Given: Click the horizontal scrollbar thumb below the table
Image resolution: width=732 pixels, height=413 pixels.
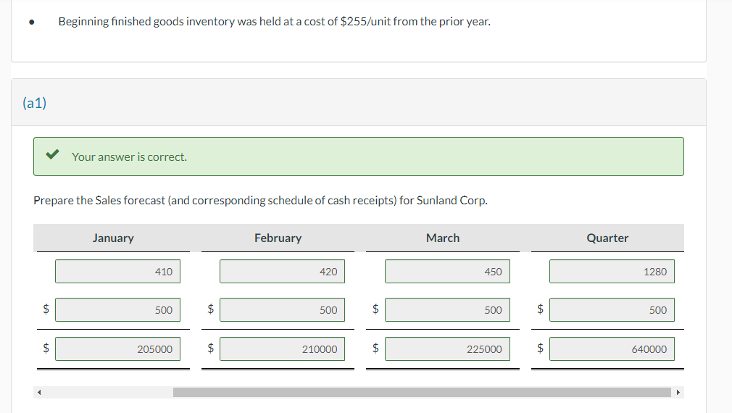Looking at the screenshot, I should tap(422, 393).
